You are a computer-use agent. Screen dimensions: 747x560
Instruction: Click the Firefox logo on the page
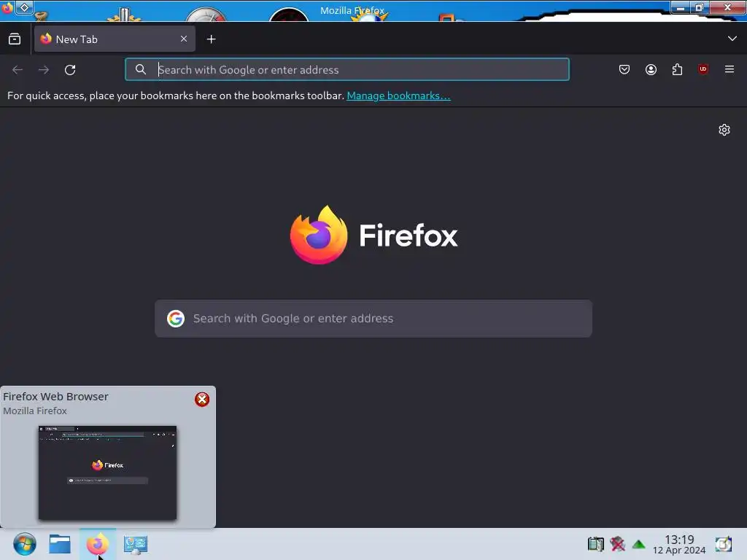373,235
